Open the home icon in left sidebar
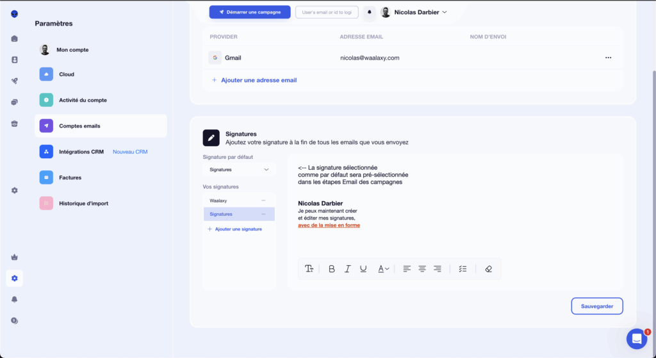Image resolution: width=656 pixels, height=358 pixels. [x=15, y=39]
